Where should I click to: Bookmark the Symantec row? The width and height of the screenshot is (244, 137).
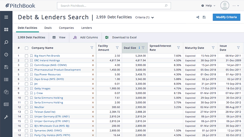pos(31,131)
